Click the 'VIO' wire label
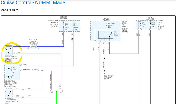Screen dimensions: 176x104 (x=17, y=89)
